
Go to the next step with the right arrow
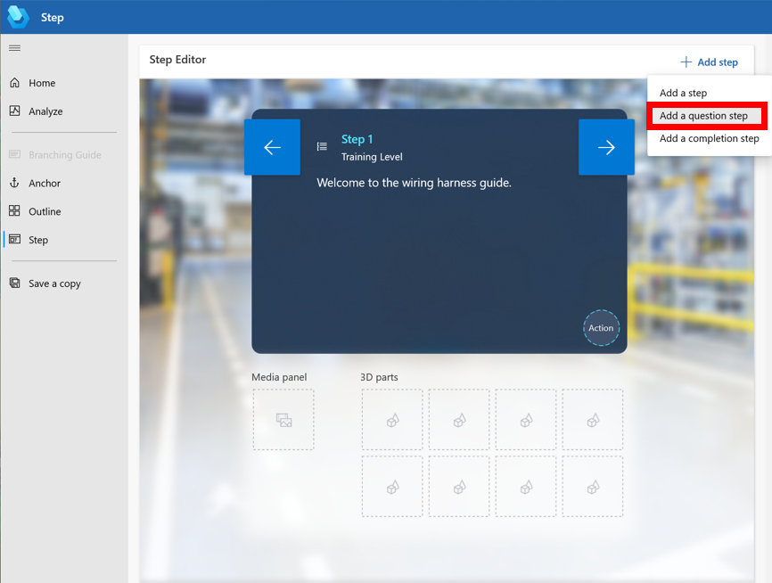606,147
